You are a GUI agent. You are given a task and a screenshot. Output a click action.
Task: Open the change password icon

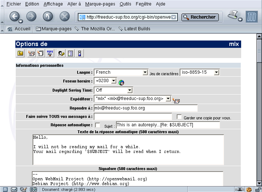[61, 53]
